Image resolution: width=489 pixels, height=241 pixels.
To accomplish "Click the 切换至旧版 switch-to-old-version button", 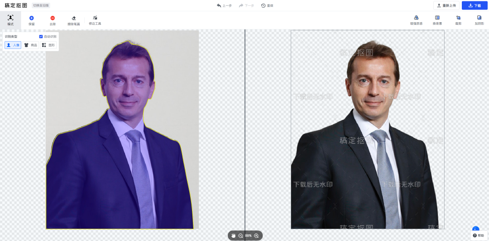I will (x=41, y=5).
